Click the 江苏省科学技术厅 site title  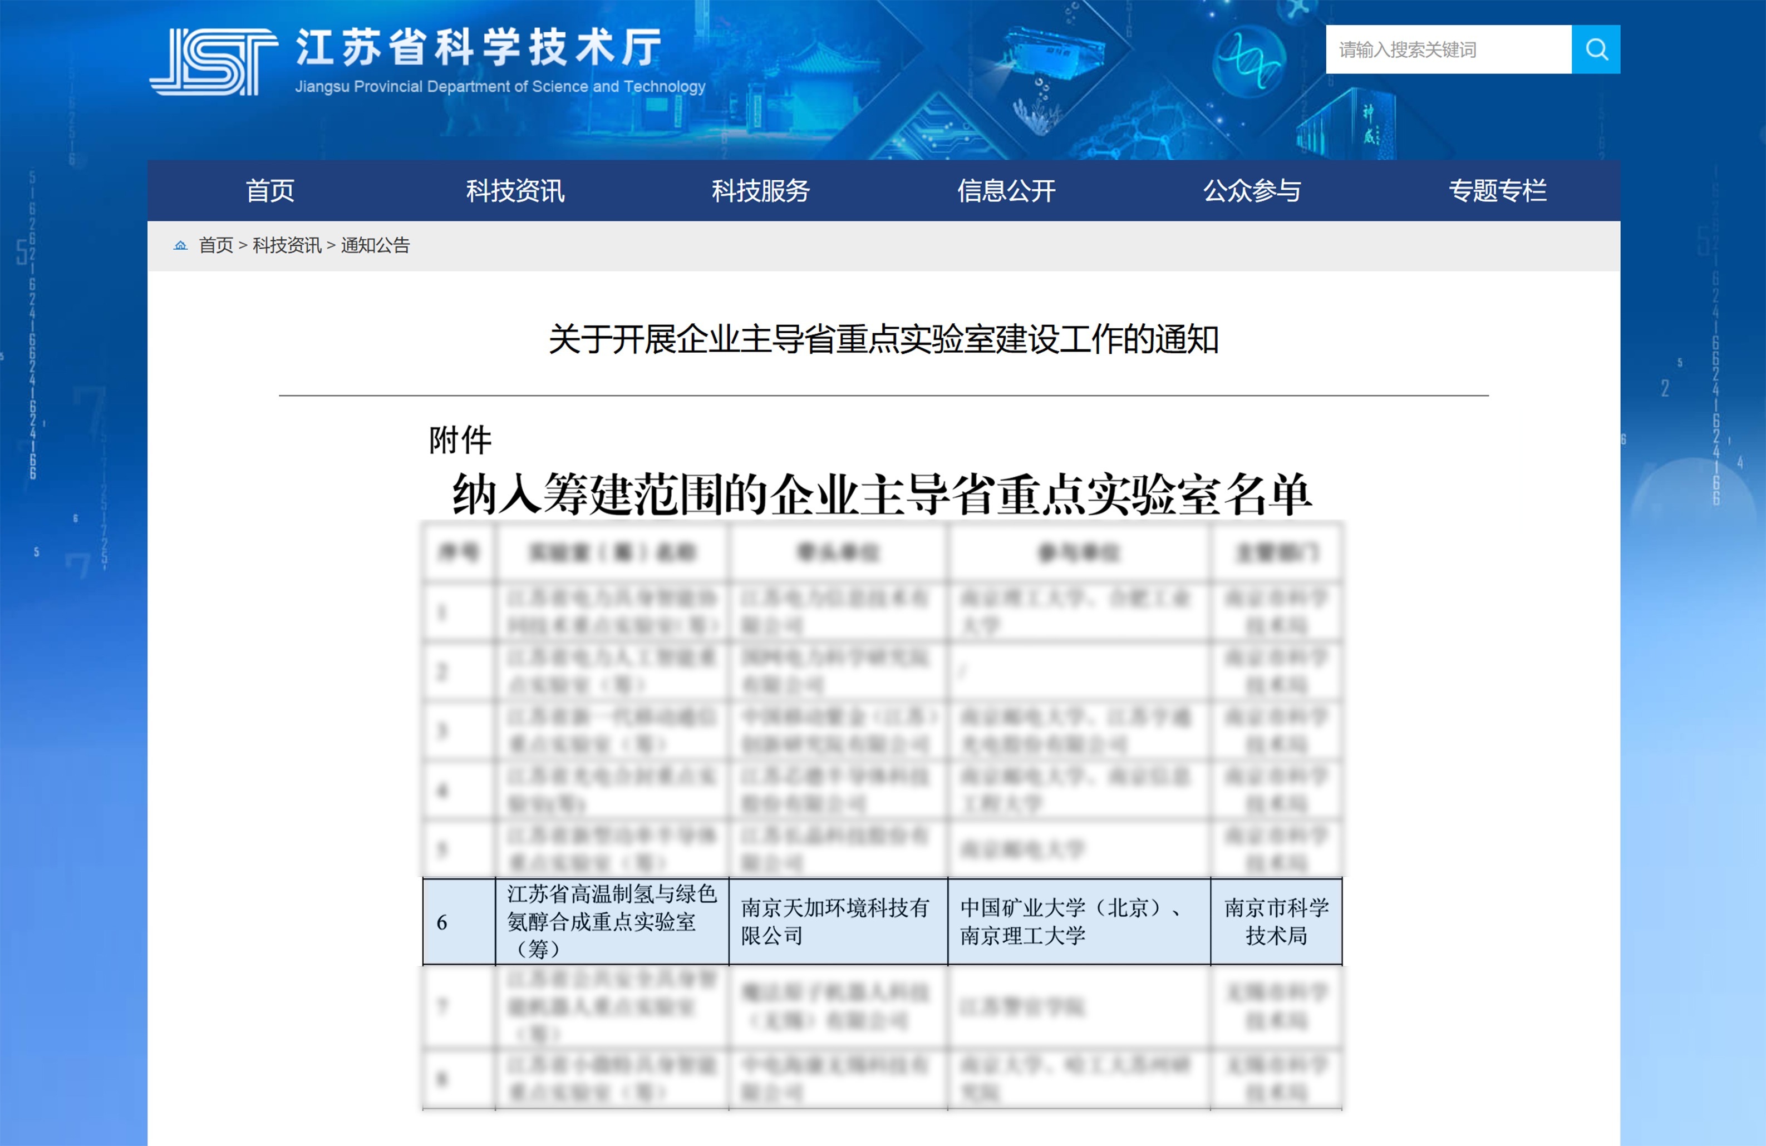[479, 47]
